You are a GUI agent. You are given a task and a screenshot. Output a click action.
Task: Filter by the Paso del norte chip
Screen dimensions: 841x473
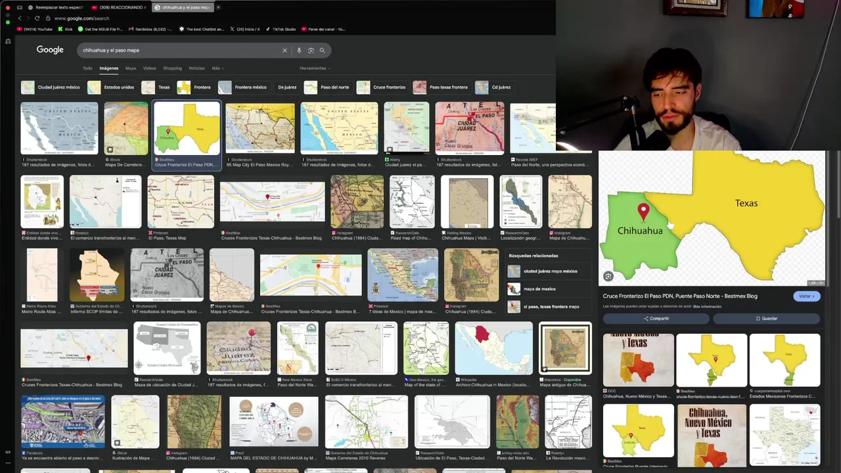[x=327, y=87]
